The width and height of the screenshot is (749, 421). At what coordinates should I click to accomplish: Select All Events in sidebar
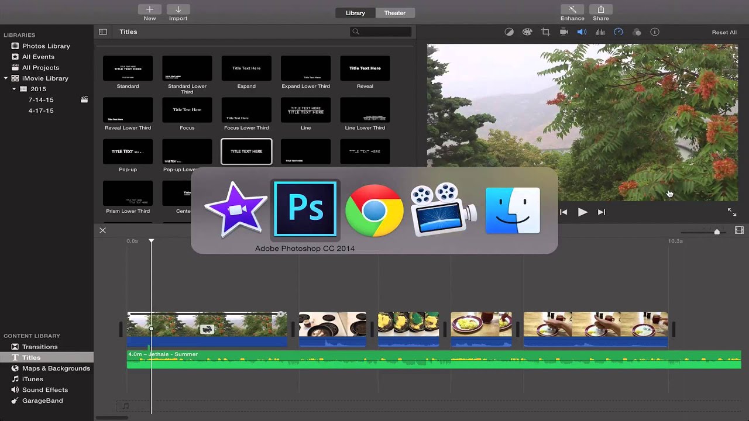click(38, 57)
